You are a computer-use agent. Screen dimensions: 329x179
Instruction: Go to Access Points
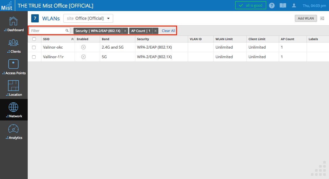(x=14, y=67)
